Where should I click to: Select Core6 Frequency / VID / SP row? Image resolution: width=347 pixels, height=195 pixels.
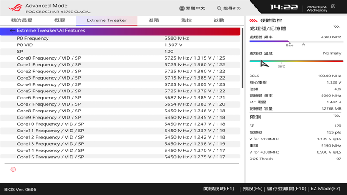(x=120, y=98)
